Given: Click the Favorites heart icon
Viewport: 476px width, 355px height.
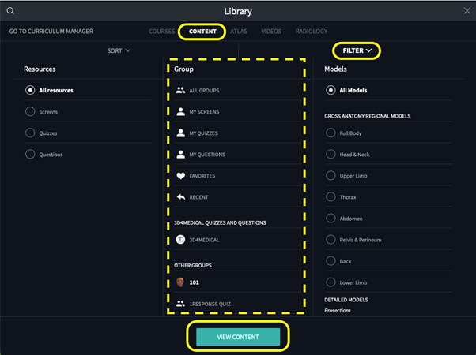Looking at the screenshot, I should tap(180, 176).
